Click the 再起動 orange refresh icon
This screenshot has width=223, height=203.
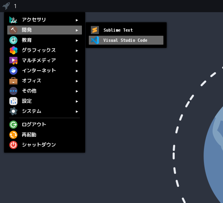pos(13,135)
